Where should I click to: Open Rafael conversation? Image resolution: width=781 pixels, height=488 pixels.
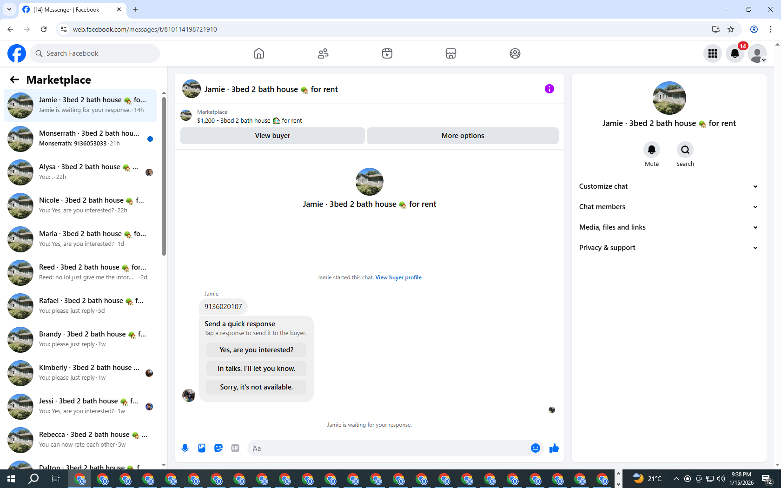(80, 306)
